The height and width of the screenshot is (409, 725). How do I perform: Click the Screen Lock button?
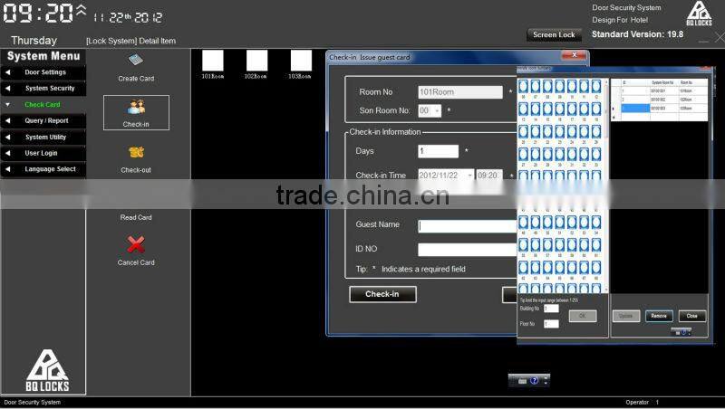(x=554, y=35)
